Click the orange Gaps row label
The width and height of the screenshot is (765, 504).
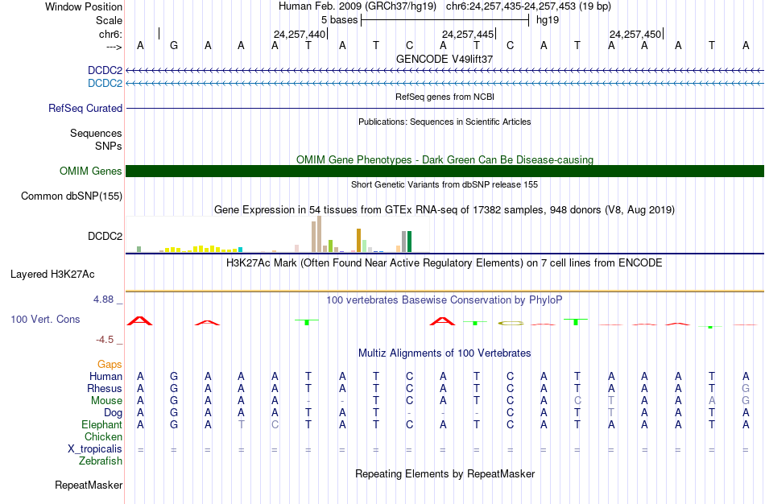click(x=110, y=365)
